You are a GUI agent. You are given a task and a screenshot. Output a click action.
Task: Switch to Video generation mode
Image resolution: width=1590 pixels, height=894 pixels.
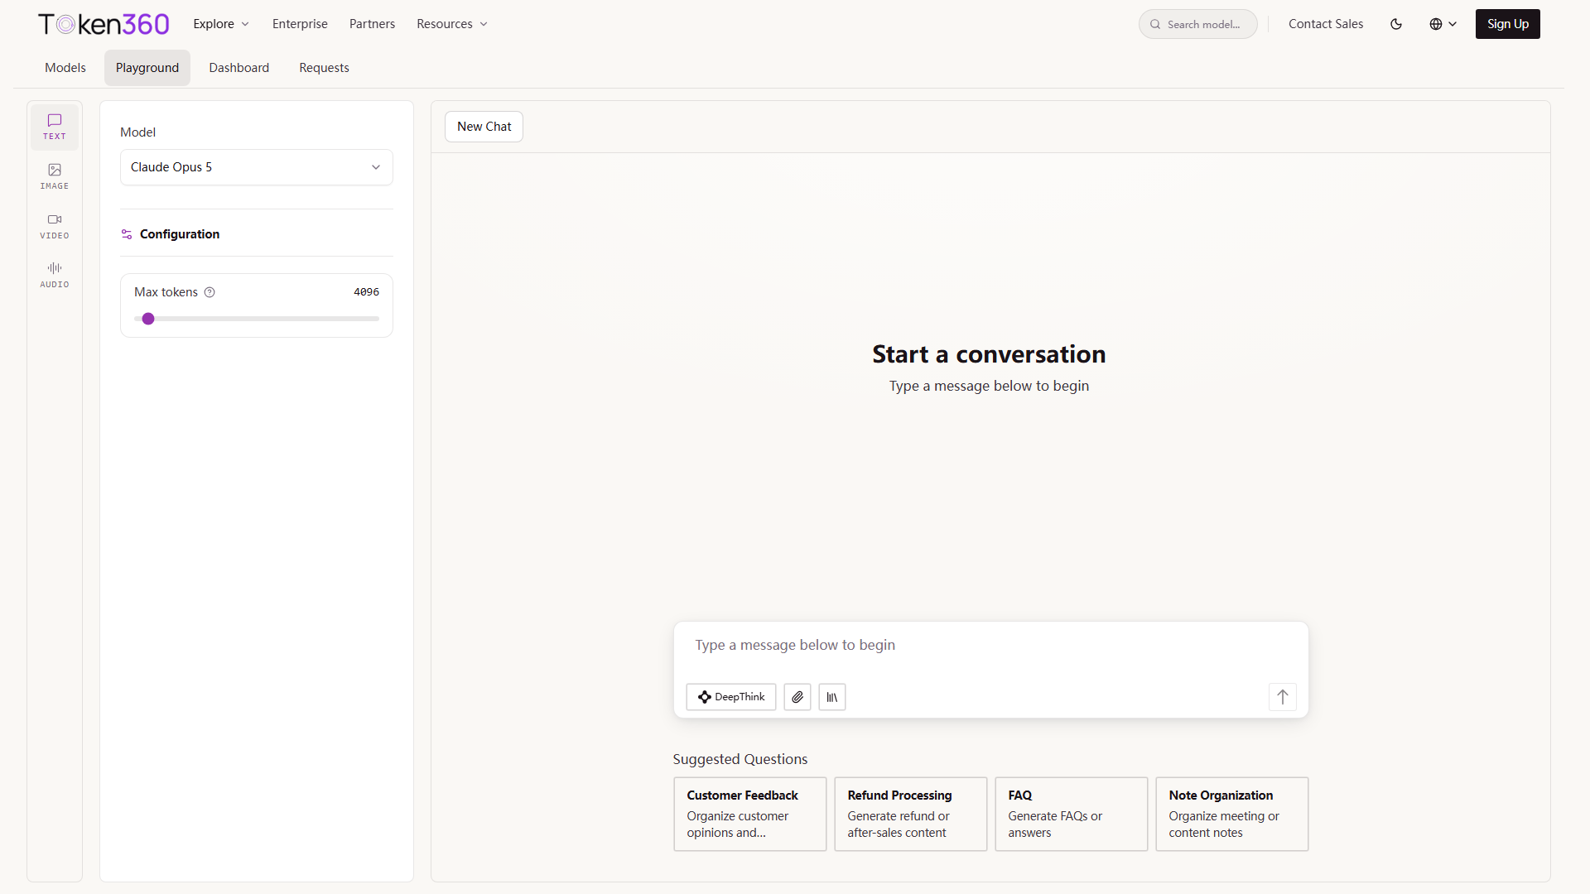click(55, 226)
